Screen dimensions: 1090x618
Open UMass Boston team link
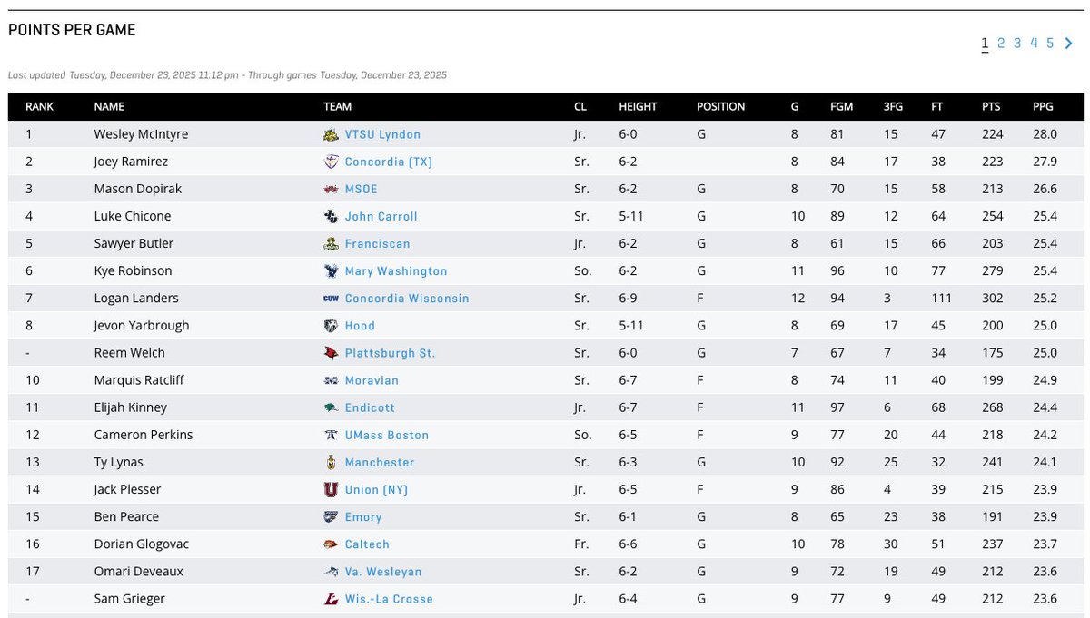pos(387,435)
